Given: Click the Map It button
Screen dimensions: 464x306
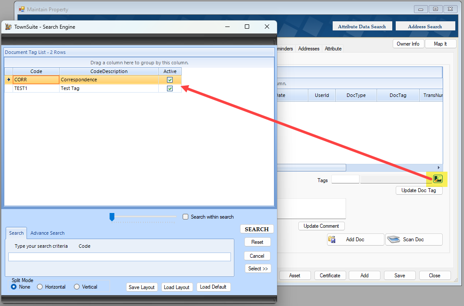Looking at the screenshot, I should pos(441,43).
